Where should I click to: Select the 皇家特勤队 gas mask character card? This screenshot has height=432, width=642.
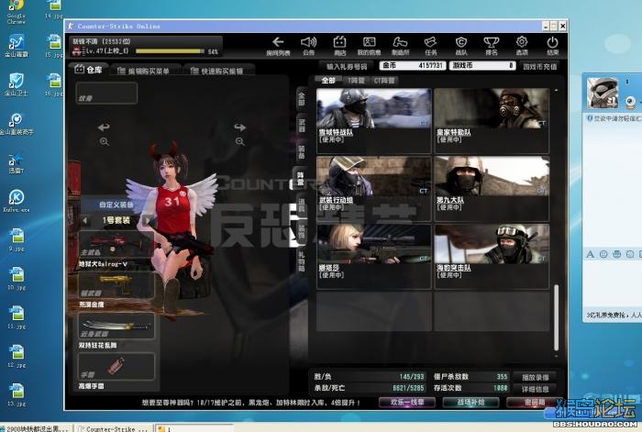click(492, 120)
